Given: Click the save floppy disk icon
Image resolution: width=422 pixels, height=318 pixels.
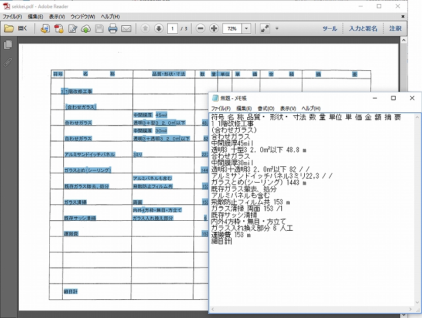Looking at the screenshot, I should click(99, 29).
